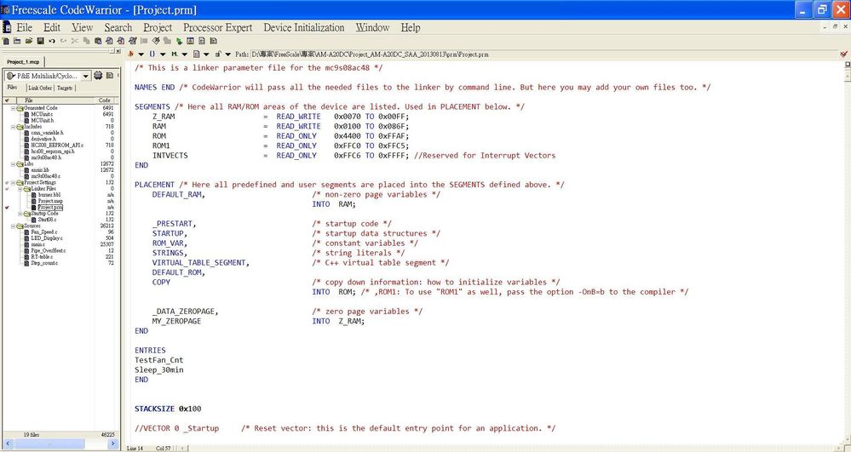
Task: Save the file with floppy disk icon
Action: [40, 41]
